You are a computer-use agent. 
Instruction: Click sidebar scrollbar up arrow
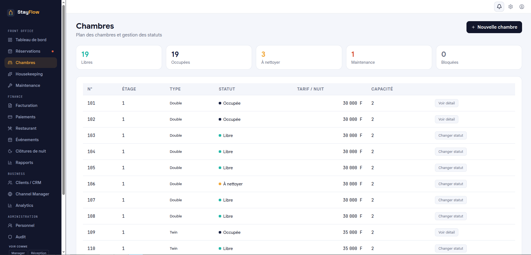63,2
